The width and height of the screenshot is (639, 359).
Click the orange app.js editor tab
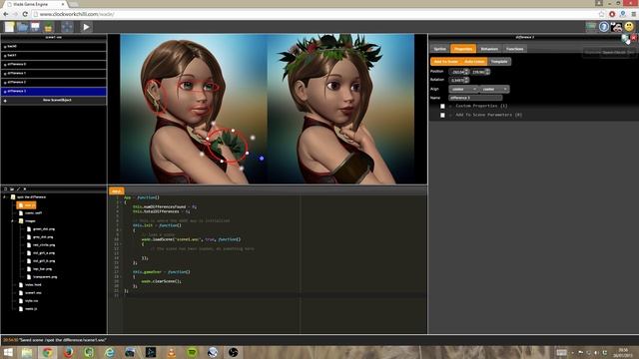point(117,190)
